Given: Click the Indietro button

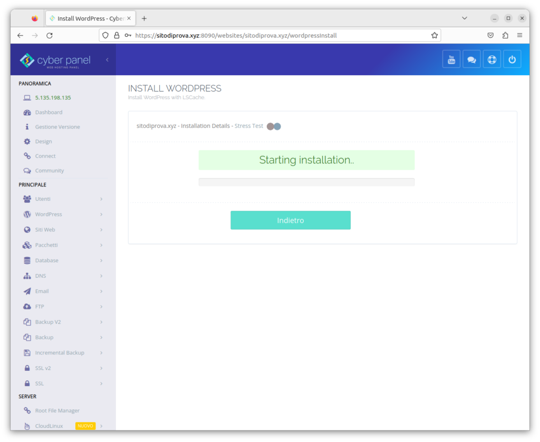Looking at the screenshot, I should pyautogui.click(x=291, y=220).
